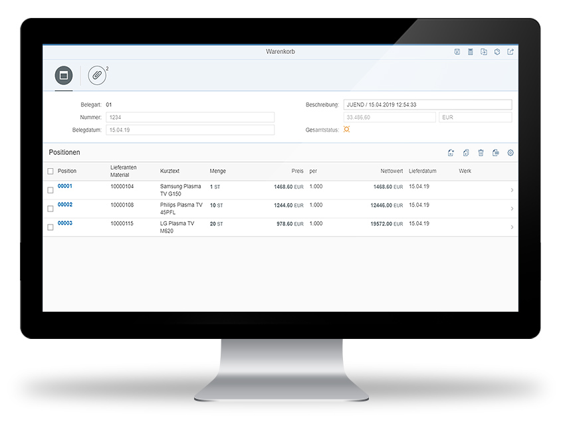565x432 pixels.
Task: Click the Werk column header
Action: [465, 171]
